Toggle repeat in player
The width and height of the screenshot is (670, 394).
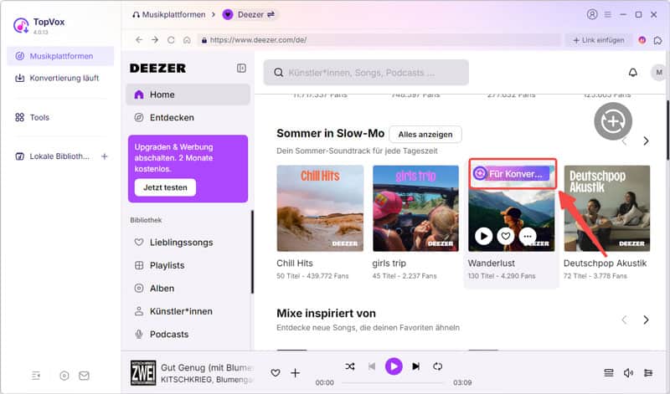[x=437, y=366]
